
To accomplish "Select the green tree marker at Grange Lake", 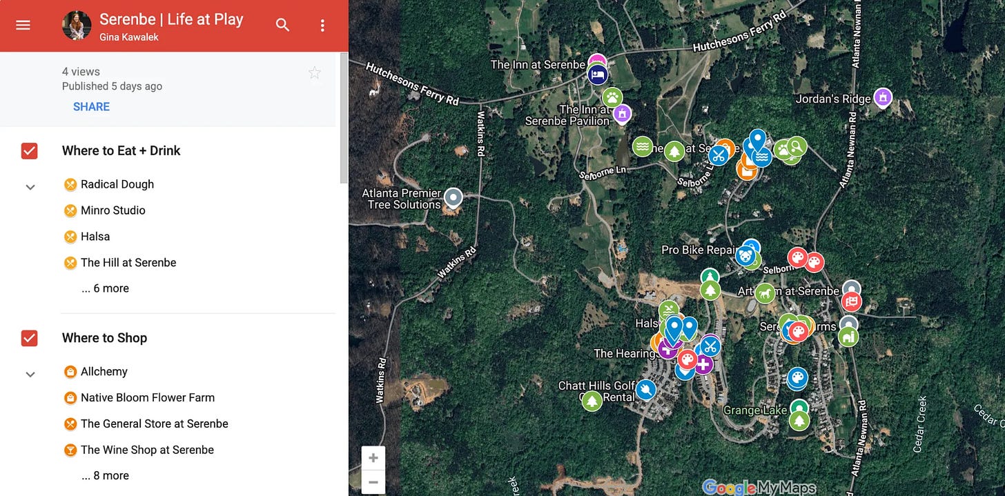I will [x=799, y=420].
